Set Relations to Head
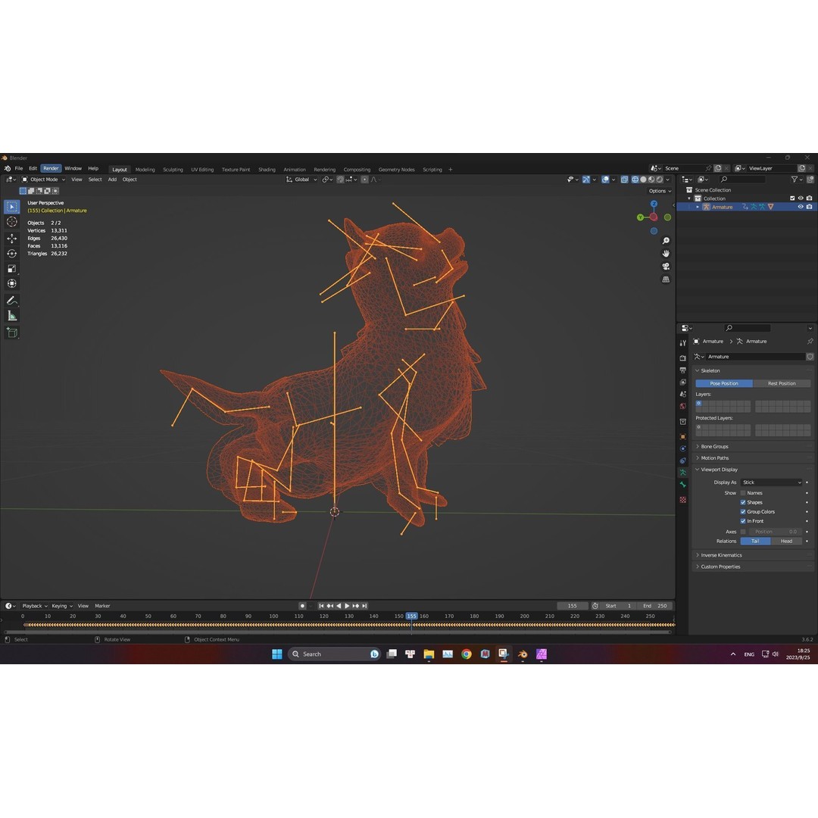This screenshot has width=818, height=818. coord(786,541)
